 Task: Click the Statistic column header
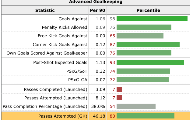pyautogui.click(x=45, y=10)
